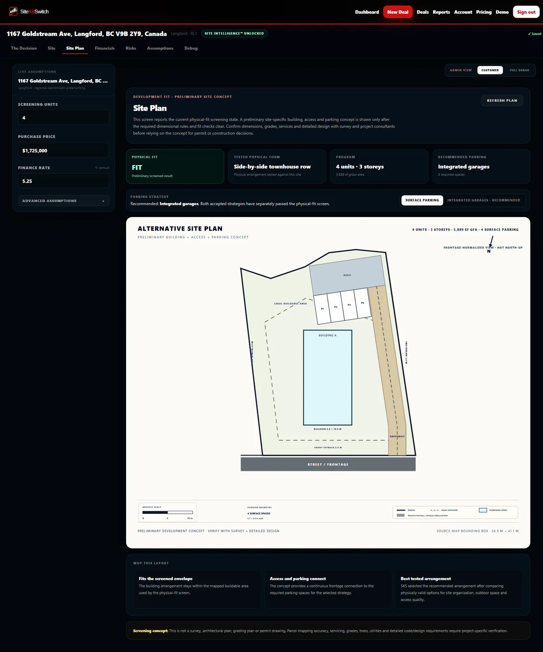
Task: Click parking stall P4 on the plan
Action: (x=363, y=303)
